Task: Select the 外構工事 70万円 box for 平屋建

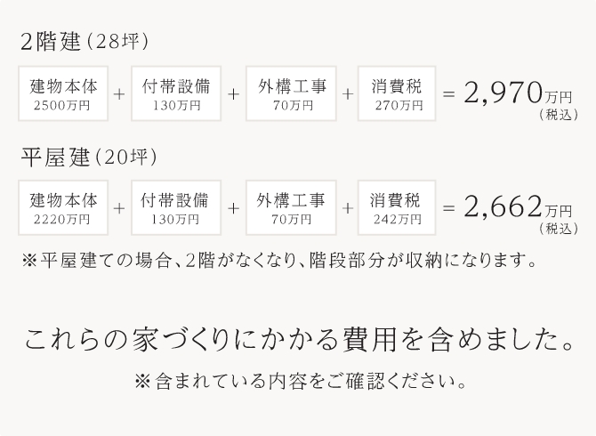Action: tap(291, 208)
